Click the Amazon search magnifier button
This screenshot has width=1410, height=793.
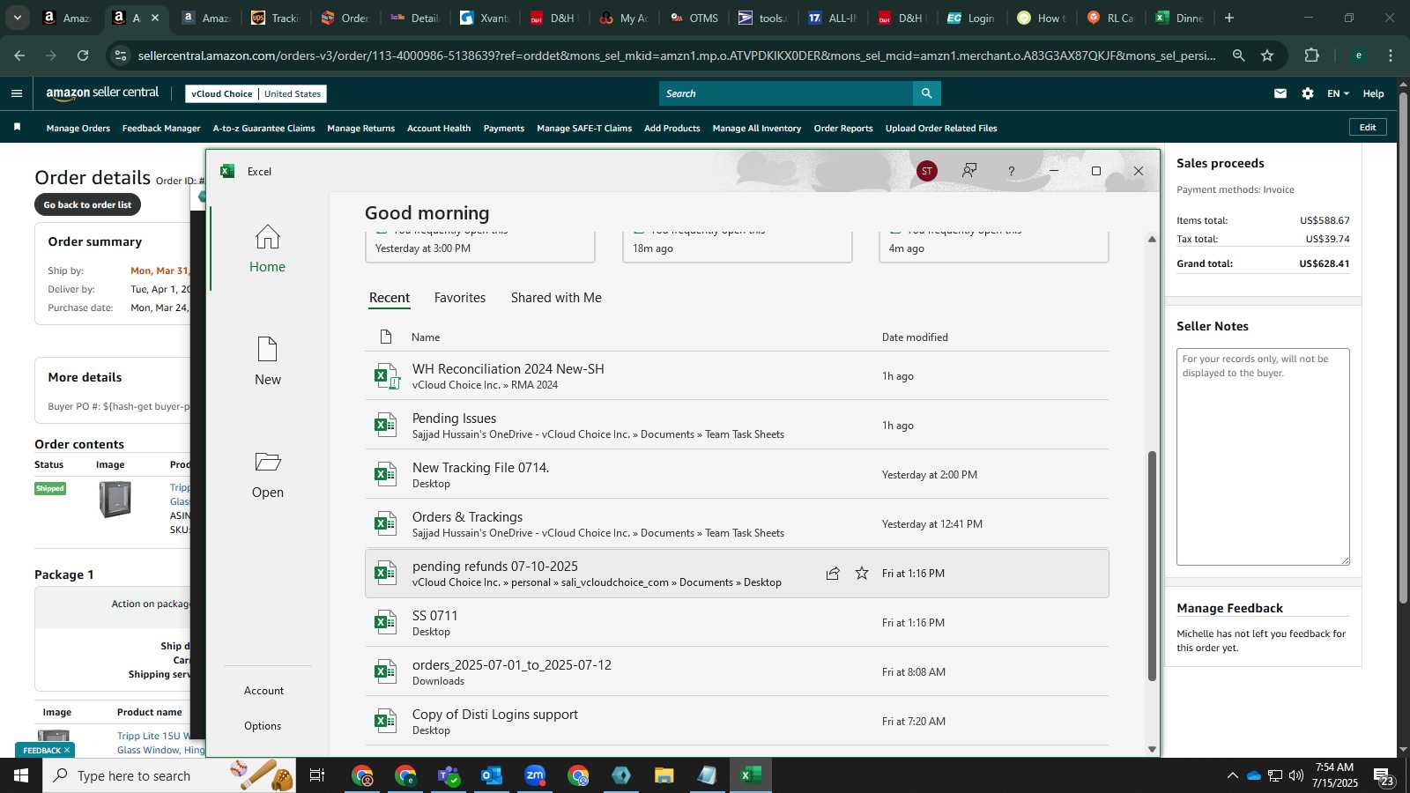pos(926,93)
